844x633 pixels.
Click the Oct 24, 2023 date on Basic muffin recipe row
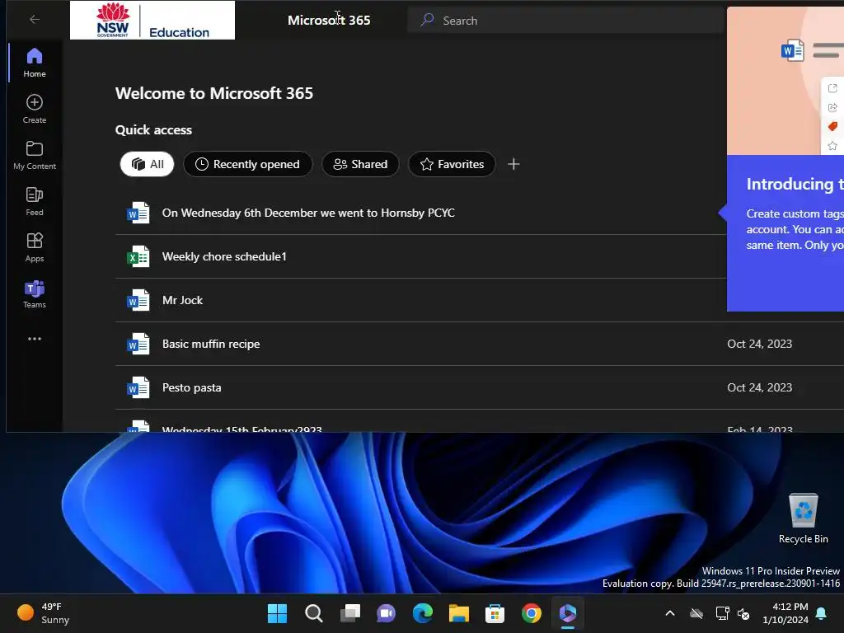click(759, 344)
